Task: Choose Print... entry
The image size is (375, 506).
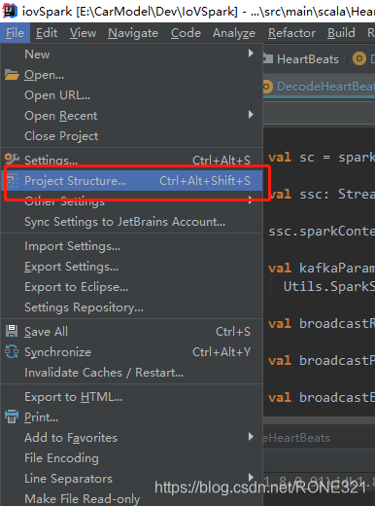Action: coord(131,417)
